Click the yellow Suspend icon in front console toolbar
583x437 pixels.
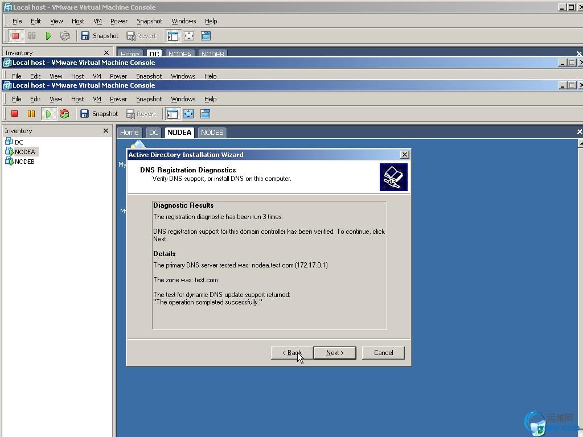click(31, 114)
